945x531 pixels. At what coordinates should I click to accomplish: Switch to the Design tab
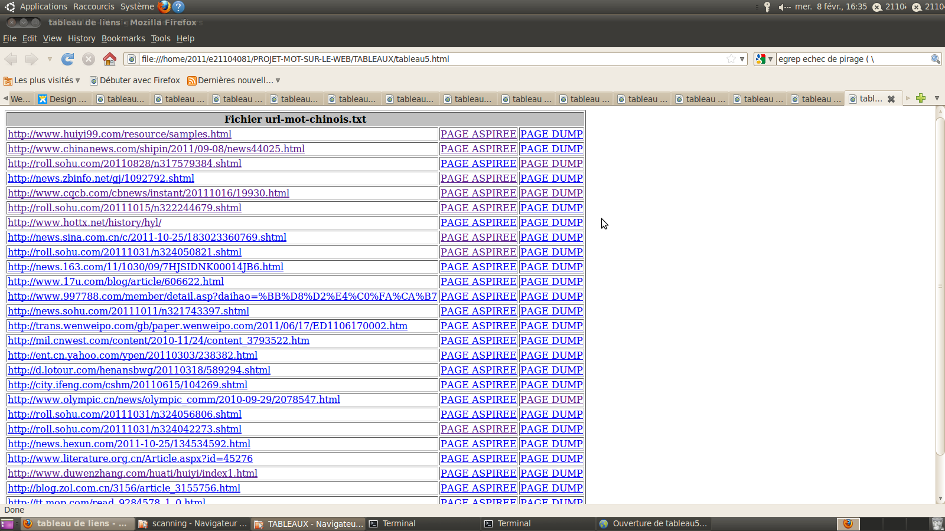(x=63, y=99)
